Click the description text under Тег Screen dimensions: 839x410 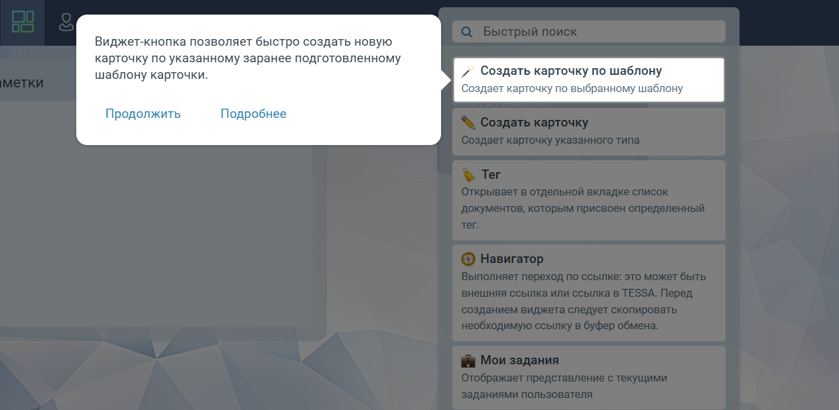pyautogui.click(x=582, y=208)
